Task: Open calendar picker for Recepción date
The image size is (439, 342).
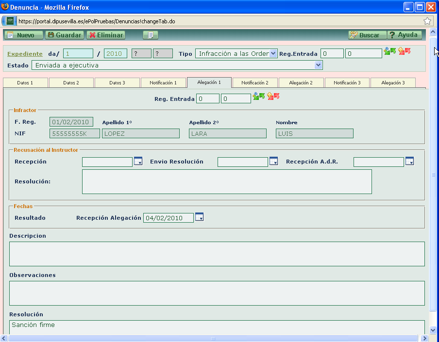Action: (x=138, y=162)
